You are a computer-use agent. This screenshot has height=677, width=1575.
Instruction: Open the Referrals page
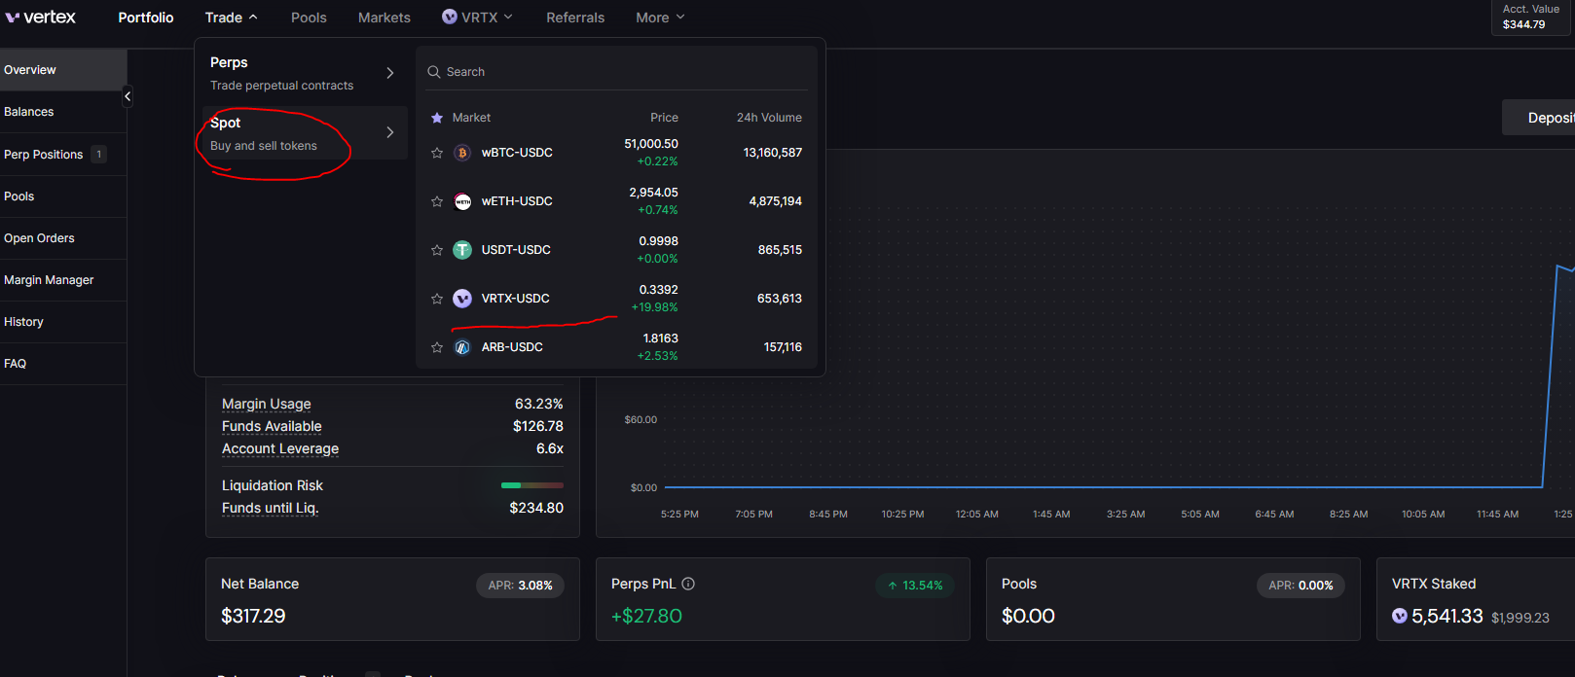575,18
